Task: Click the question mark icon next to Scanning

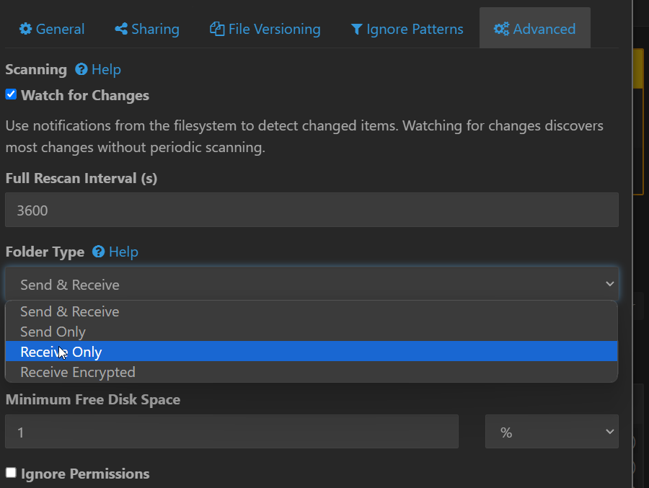Action: (x=80, y=69)
